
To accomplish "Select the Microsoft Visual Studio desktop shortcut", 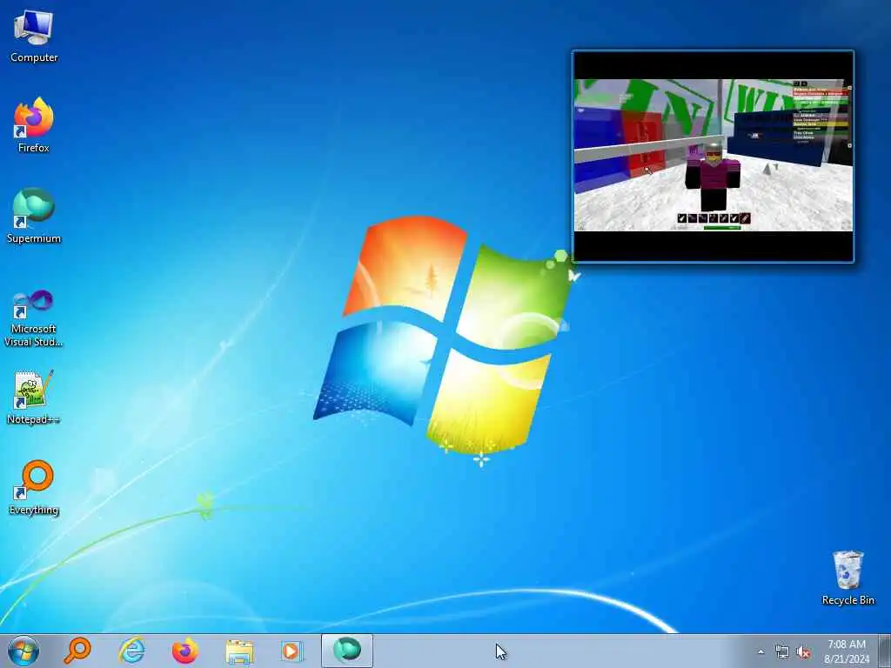I will point(34,318).
